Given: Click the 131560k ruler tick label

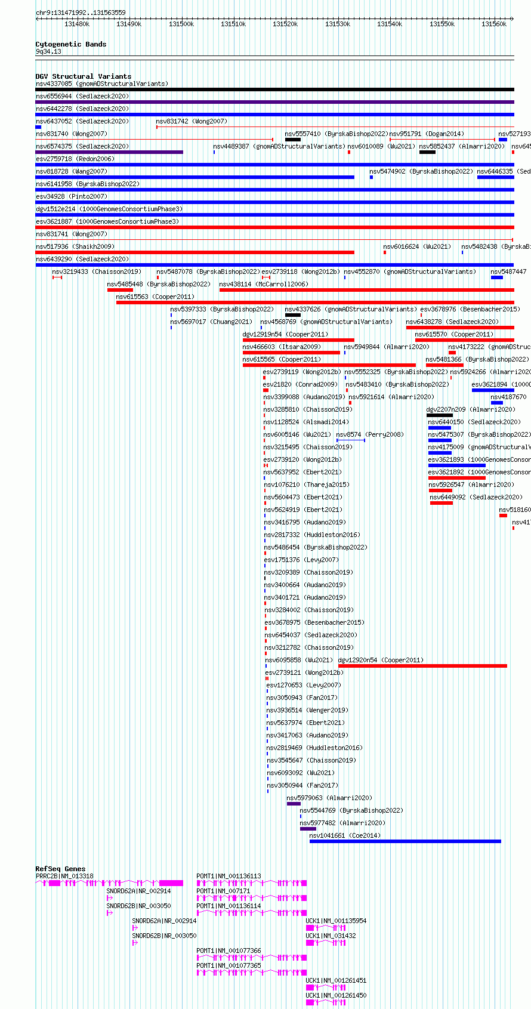Looking at the screenshot, I should click(494, 24).
